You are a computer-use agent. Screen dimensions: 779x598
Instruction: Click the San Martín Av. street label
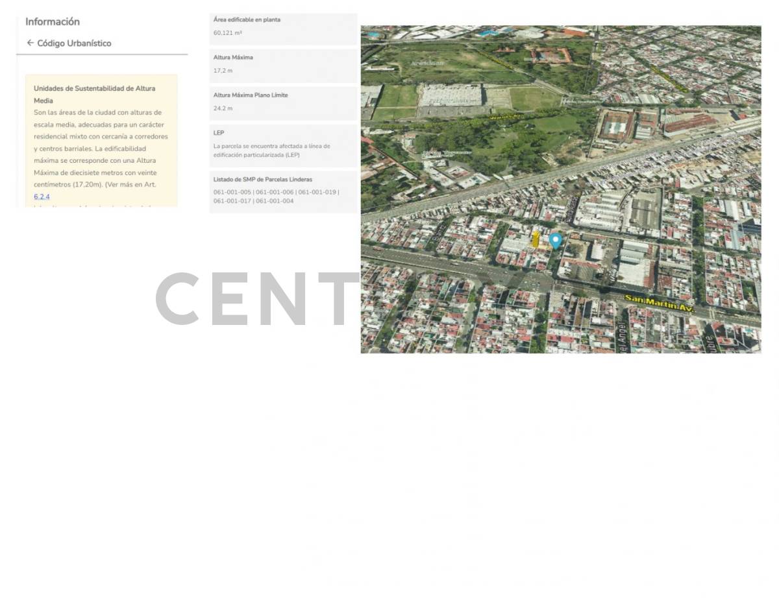click(x=659, y=304)
